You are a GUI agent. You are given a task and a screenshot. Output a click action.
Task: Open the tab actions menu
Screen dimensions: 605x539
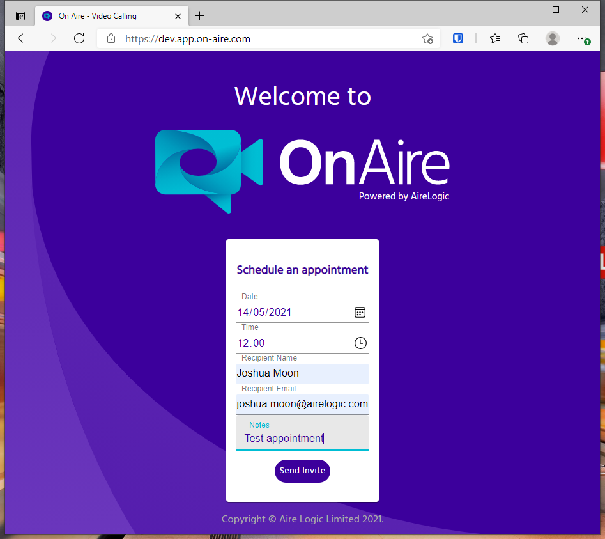pyautogui.click(x=20, y=16)
